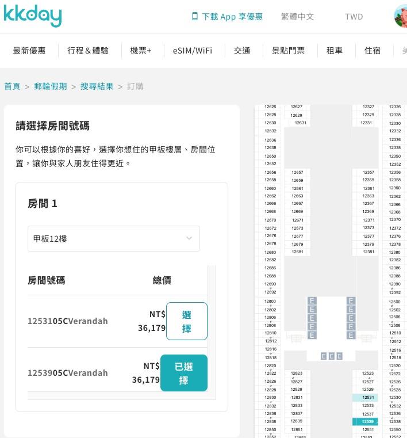Open the 行程＆體驗 menu
This screenshot has width=407, height=438.
(x=88, y=51)
